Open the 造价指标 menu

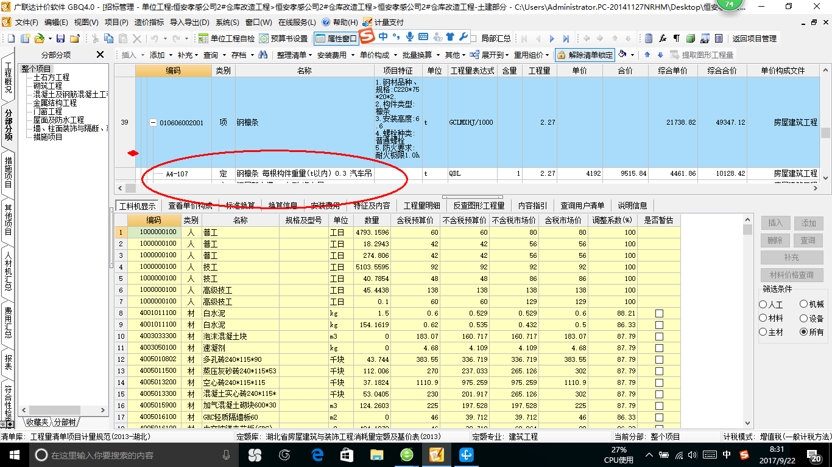tap(149, 22)
